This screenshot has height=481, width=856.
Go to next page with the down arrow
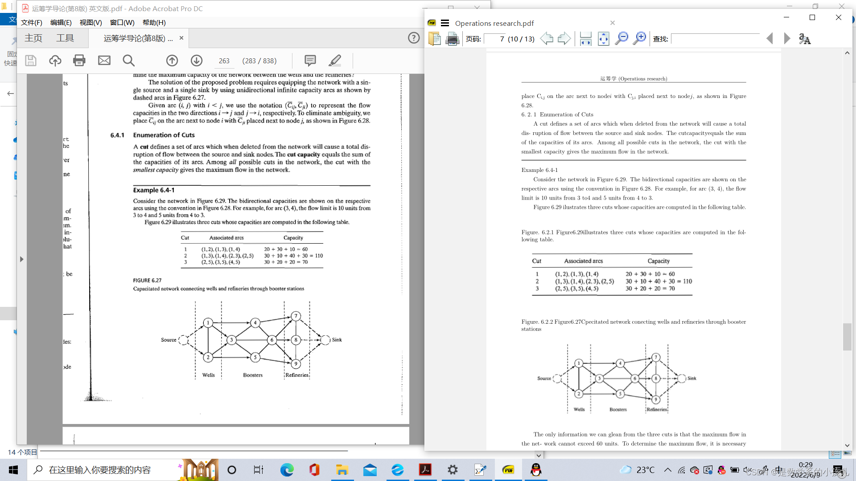click(x=197, y=60)
